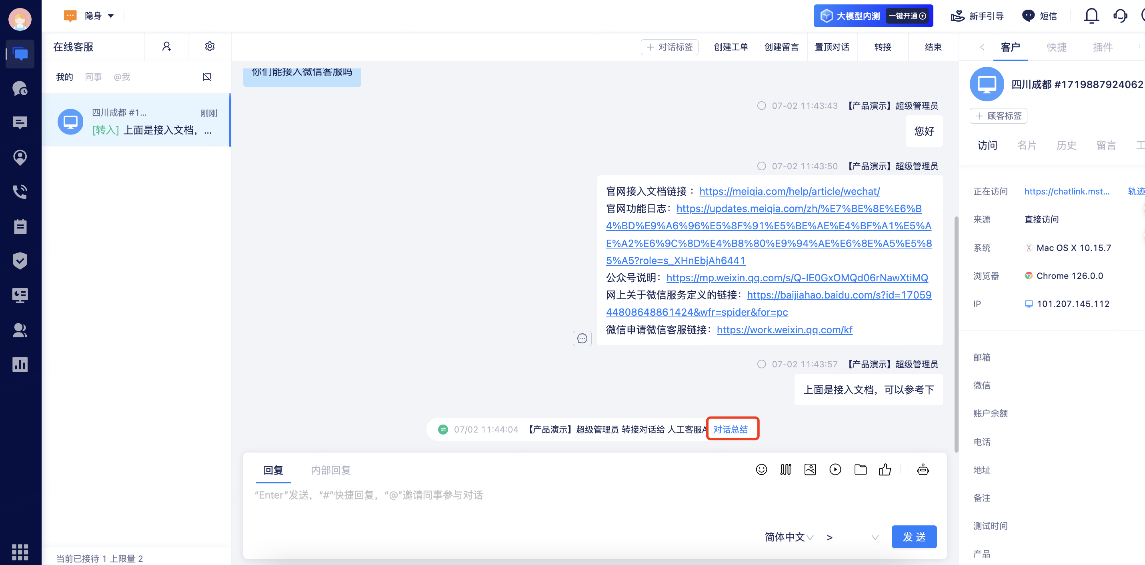Open the 名片 customer tab
Screen dimensions: 1145x565
point(1027,145)
